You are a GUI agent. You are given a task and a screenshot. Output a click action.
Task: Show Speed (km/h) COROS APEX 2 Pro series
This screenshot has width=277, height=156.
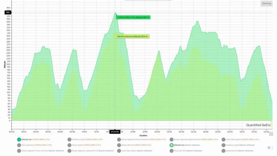tap(119, 145)
